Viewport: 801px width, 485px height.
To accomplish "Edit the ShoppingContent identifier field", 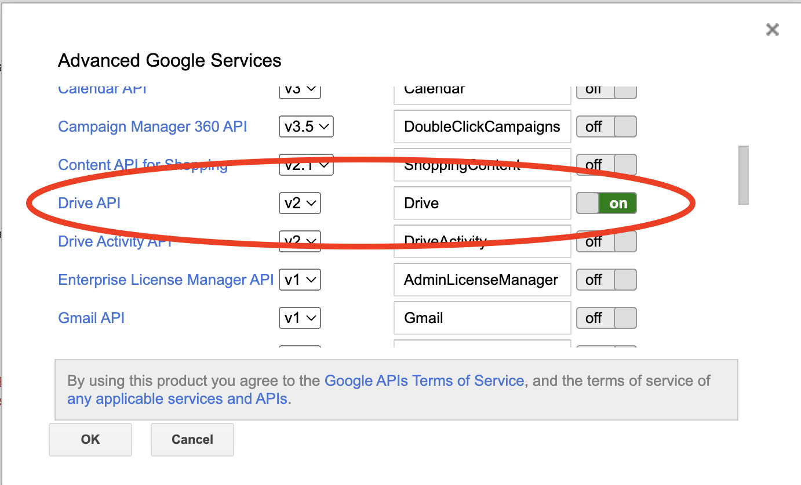I will tap(482, 165).
